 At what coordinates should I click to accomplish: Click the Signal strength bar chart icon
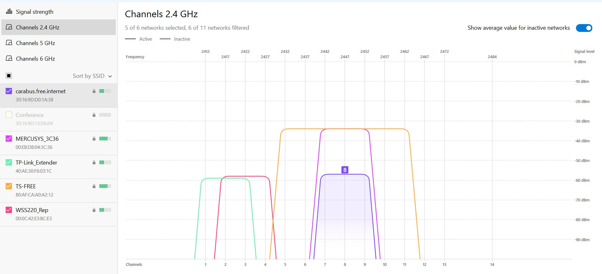point(9,12)
